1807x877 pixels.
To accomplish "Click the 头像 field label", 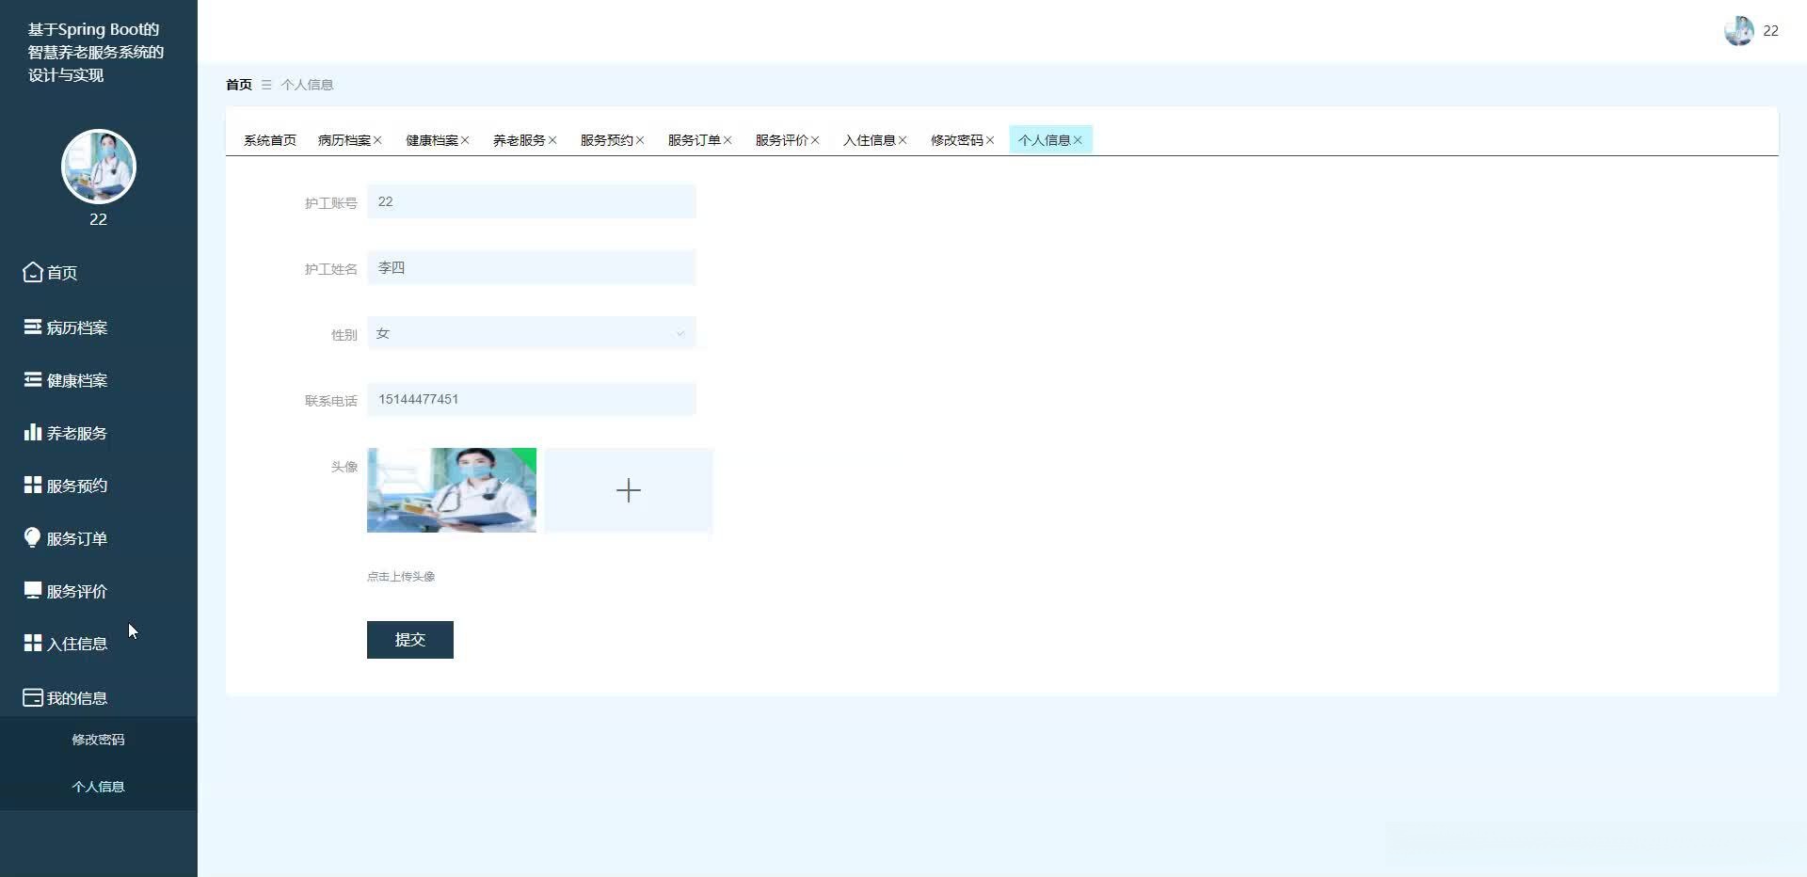I will coord(344,467).
